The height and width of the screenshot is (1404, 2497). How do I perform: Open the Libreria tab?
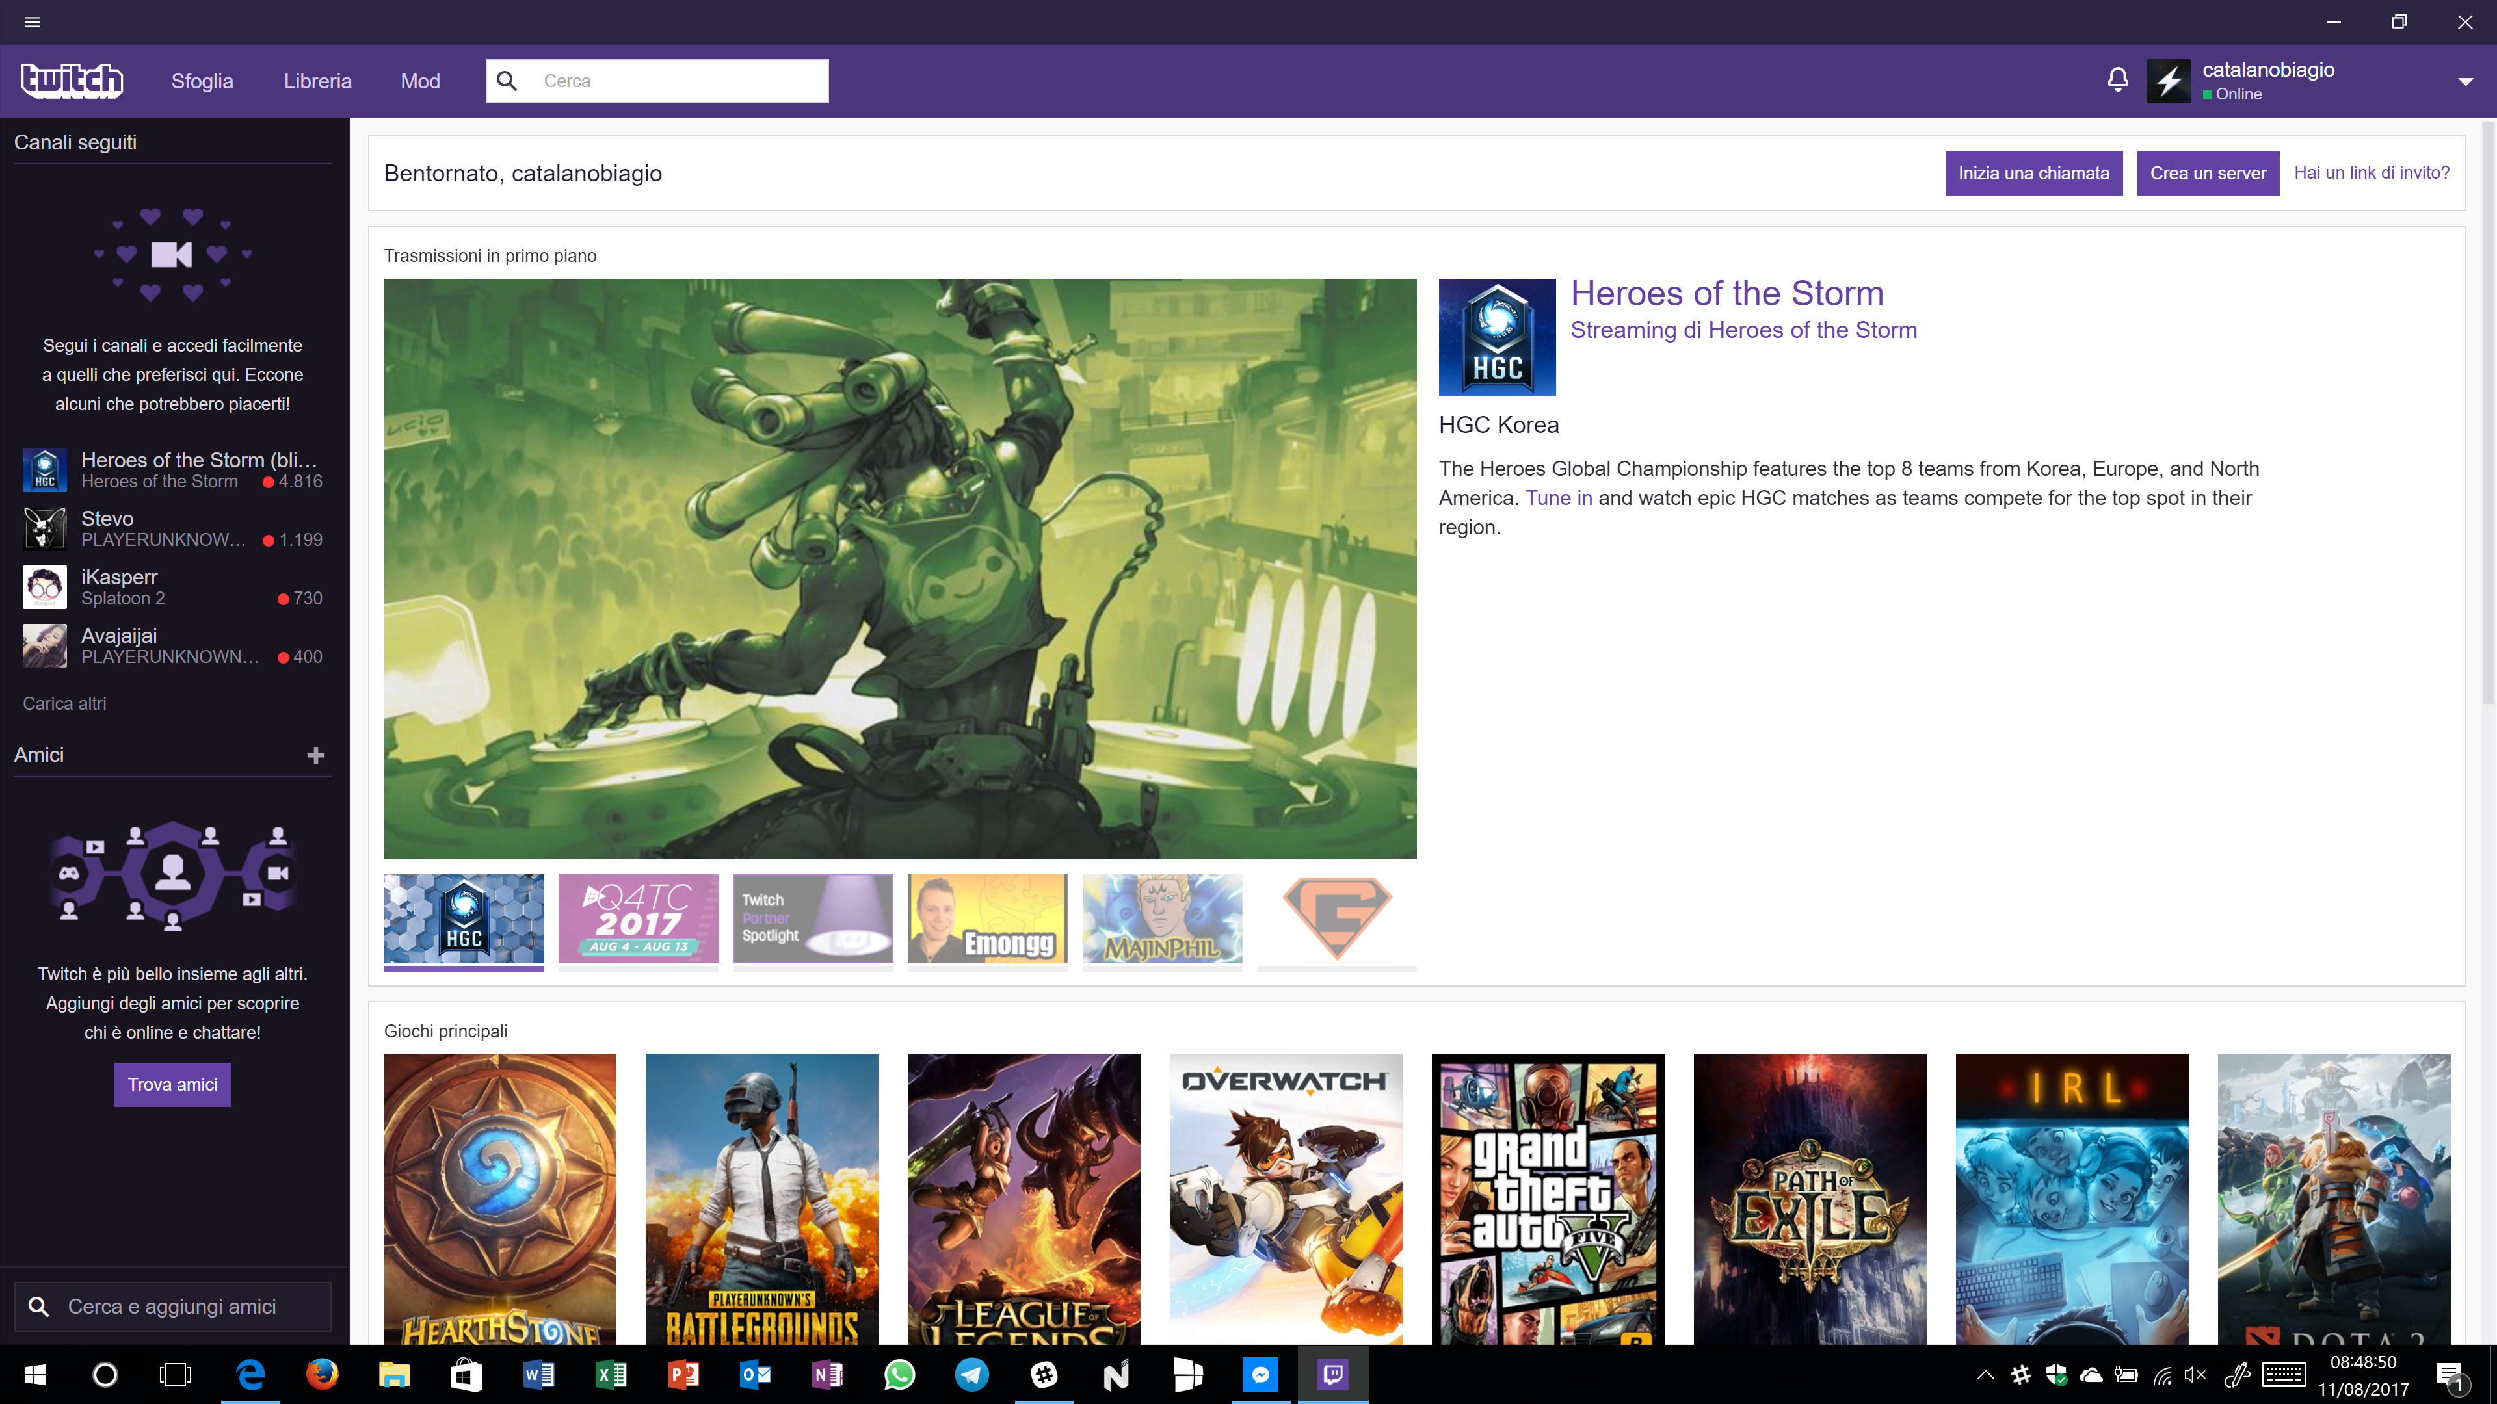[318, 81]
